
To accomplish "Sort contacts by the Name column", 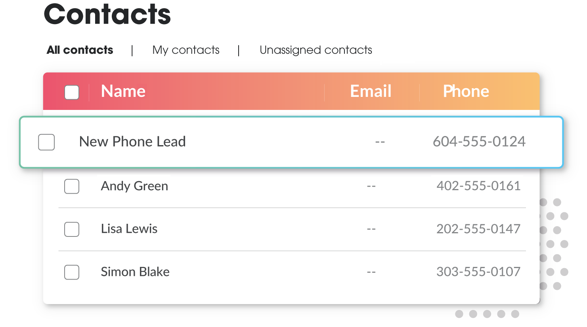I will coord(123,91).
